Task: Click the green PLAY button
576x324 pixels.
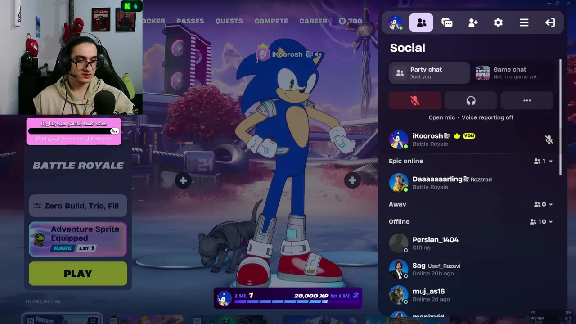Action: (x=78, y=274)
